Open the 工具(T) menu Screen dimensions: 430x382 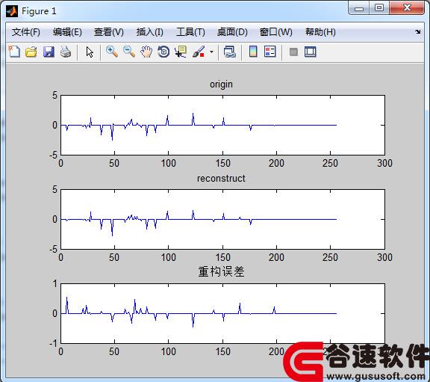190,32
